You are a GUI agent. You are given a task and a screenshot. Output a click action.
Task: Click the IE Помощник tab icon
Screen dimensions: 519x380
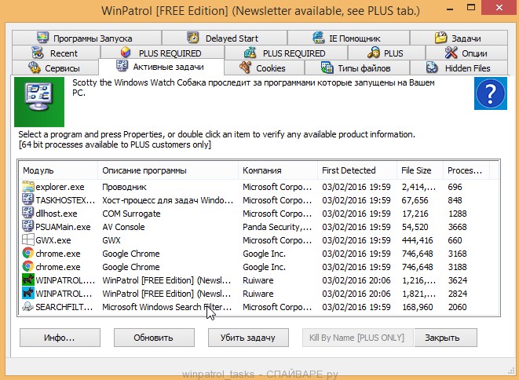point(319,38)
